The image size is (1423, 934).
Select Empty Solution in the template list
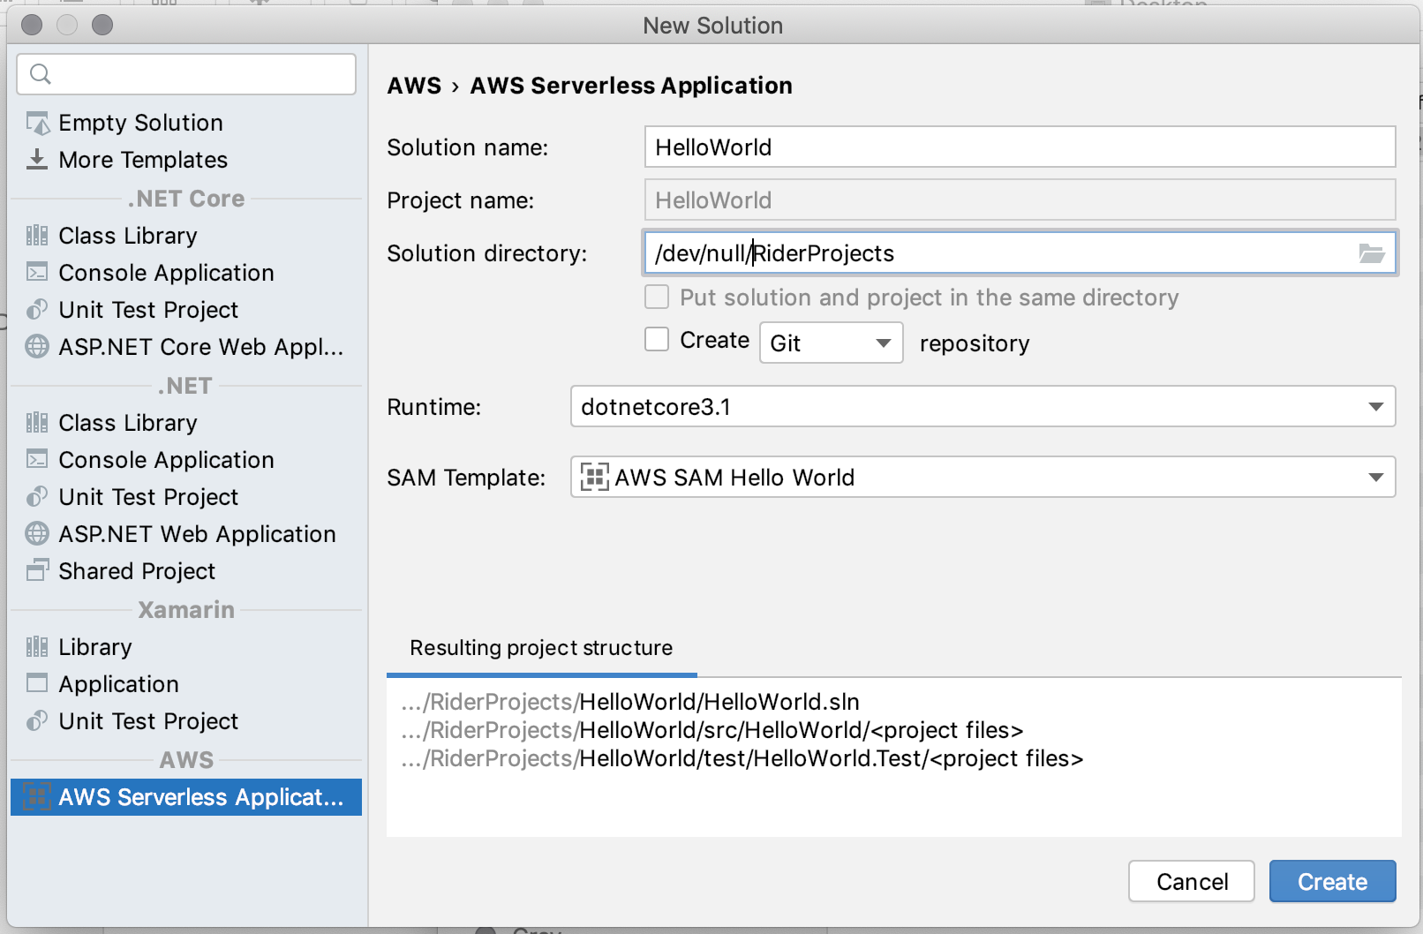pyautogui.click(x=186, y=123)
